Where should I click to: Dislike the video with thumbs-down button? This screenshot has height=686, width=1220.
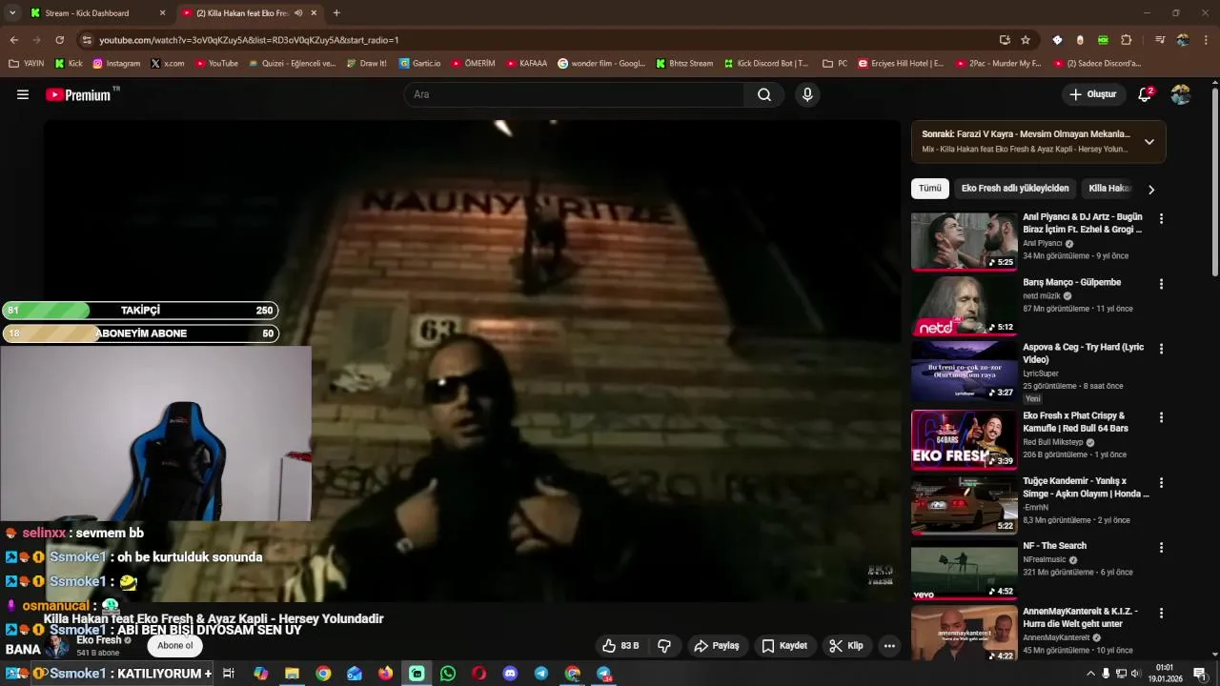[664, 646]
